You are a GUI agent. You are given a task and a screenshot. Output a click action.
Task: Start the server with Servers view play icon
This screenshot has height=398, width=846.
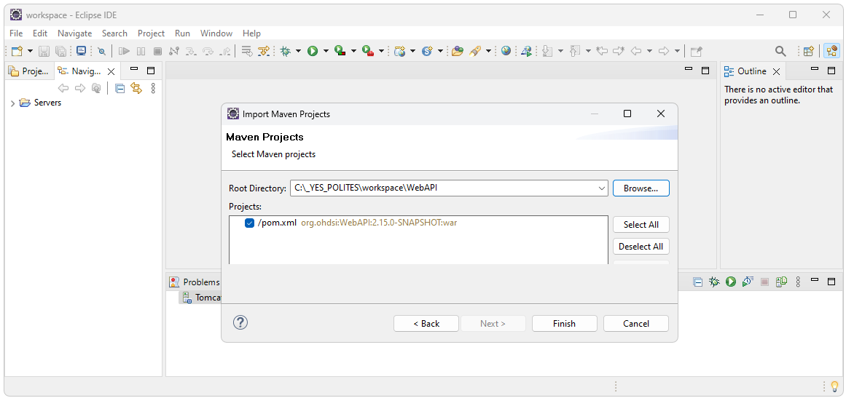[731, 281]
